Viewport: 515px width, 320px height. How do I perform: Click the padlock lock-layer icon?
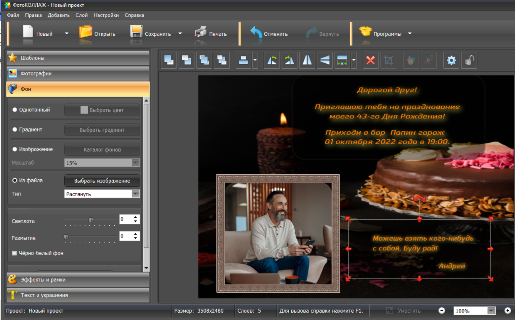469,61
